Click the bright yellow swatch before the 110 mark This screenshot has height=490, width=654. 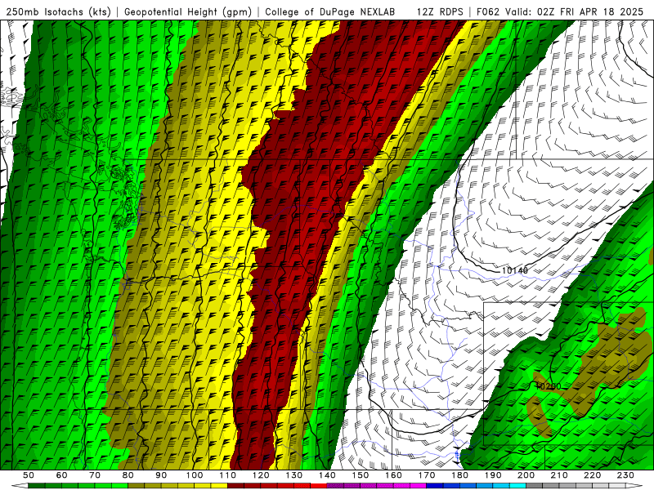219,486
